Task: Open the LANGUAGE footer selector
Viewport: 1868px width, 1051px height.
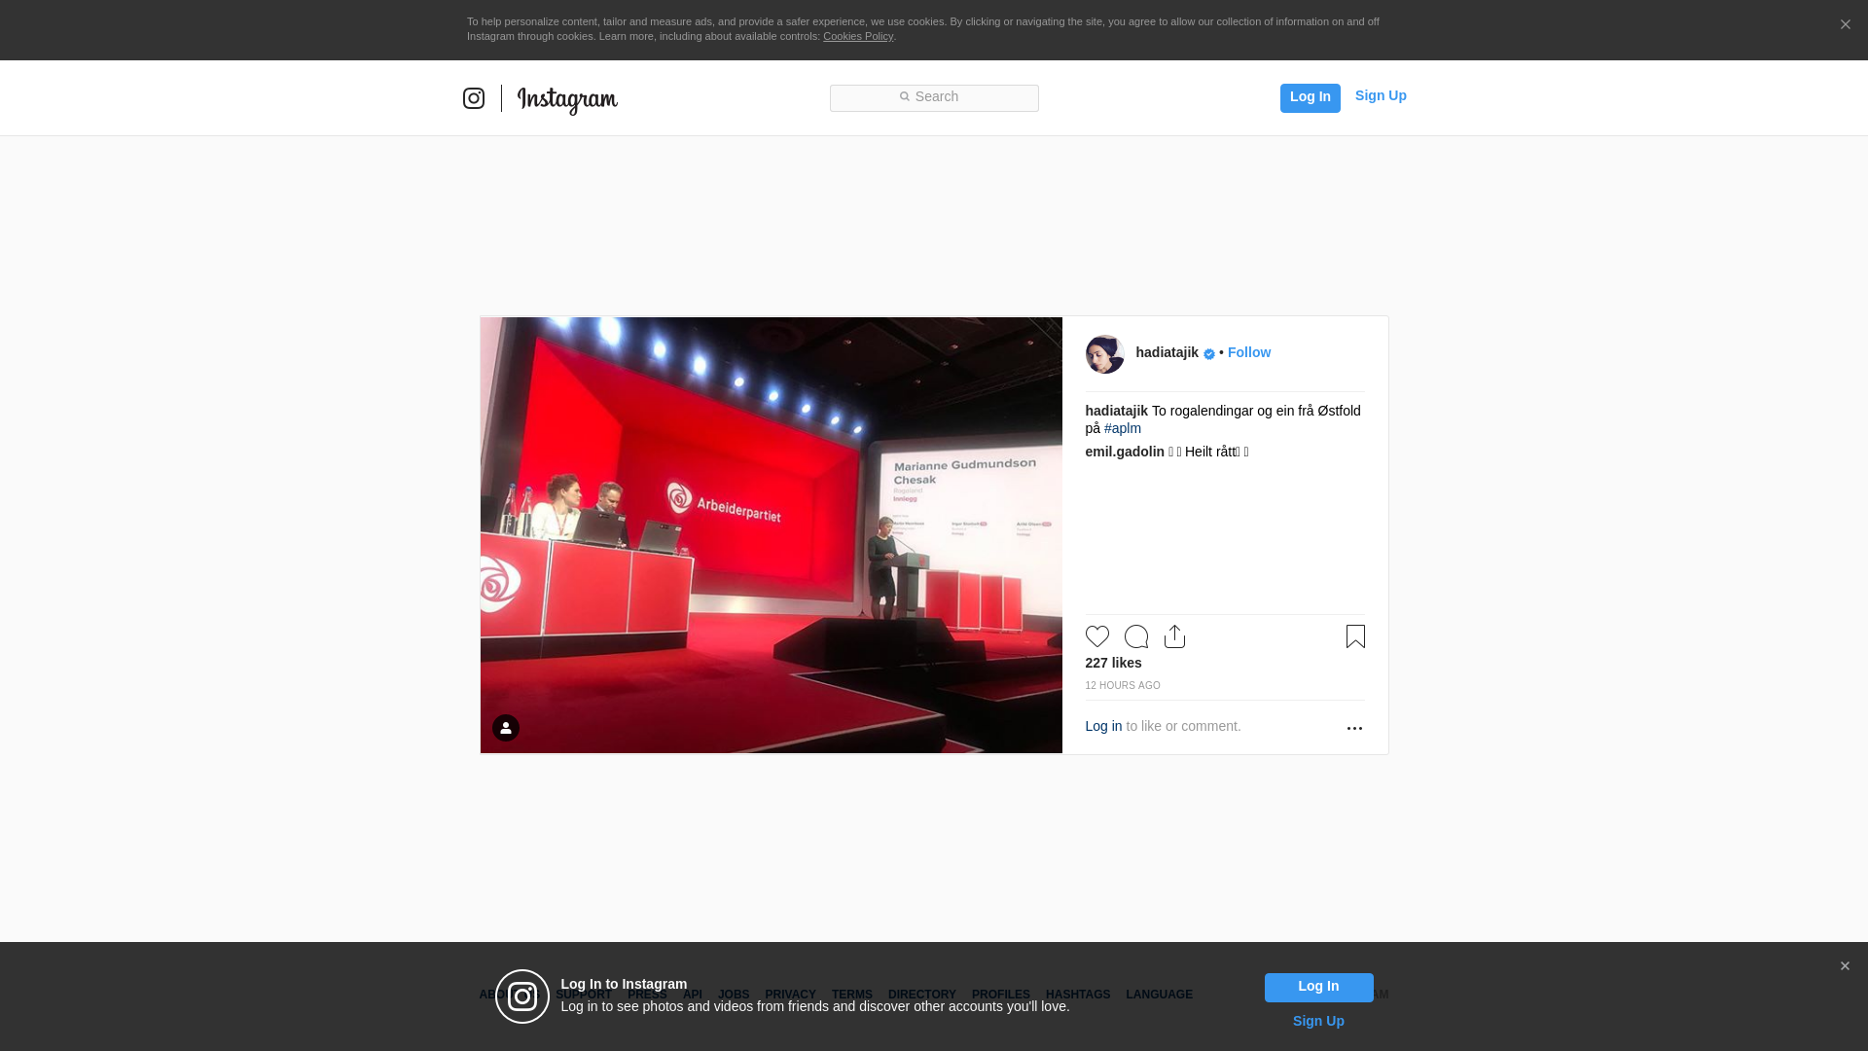Action: (1159, 995)
